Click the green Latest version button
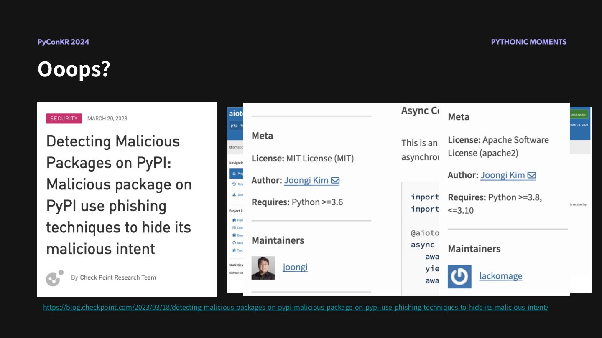602x338 pixels. (x=579, y=114)
